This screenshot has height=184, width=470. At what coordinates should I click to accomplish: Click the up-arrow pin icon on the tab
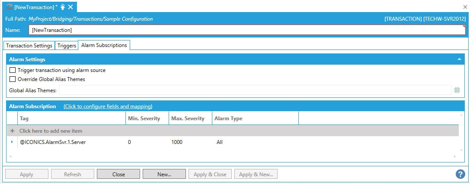point(62,7)
